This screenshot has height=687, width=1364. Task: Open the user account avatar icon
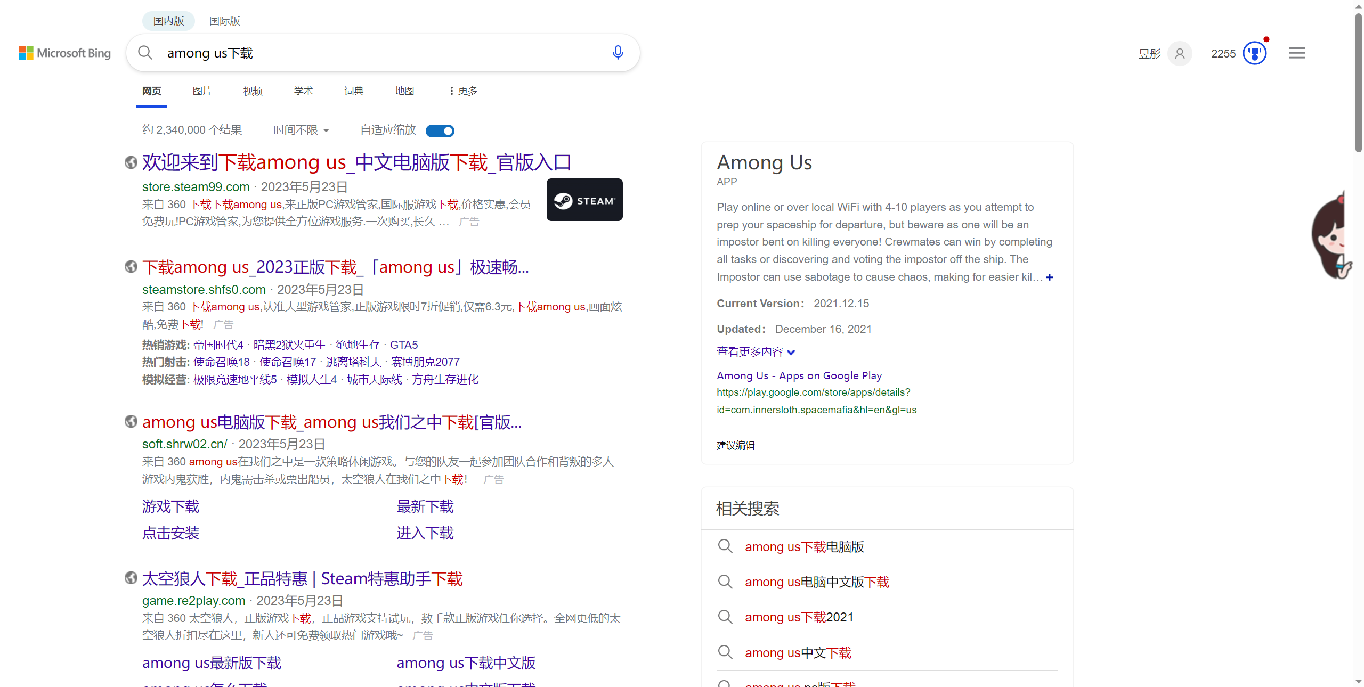click(x=1180, y=53)
